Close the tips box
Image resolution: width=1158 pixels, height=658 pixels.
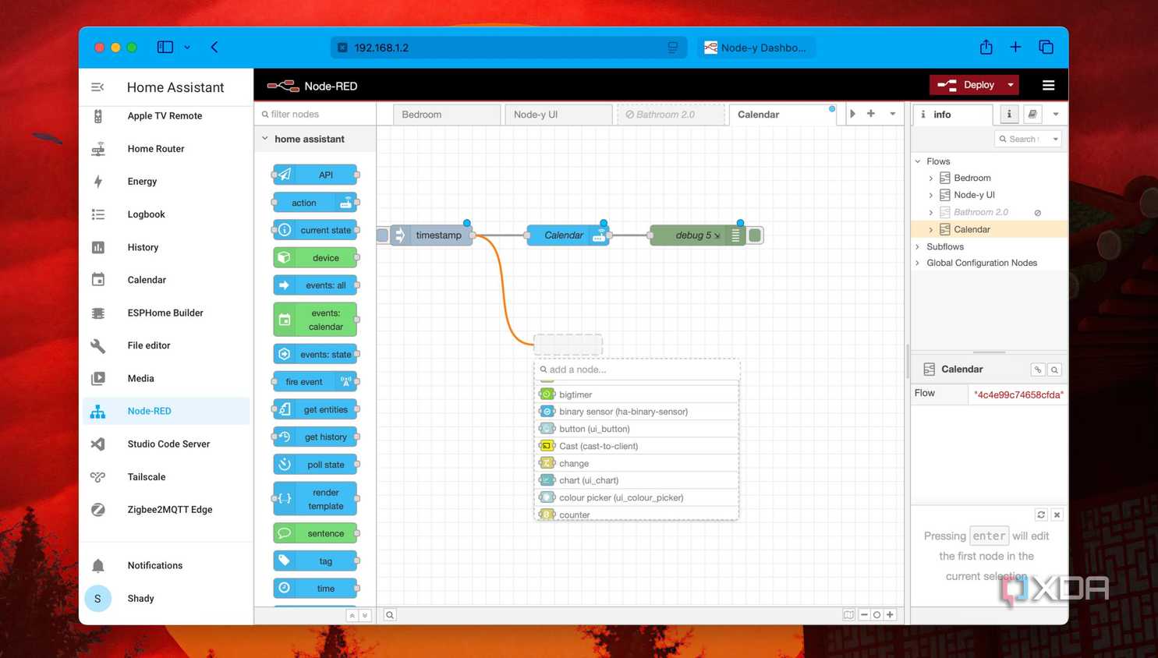[1057, 515]
